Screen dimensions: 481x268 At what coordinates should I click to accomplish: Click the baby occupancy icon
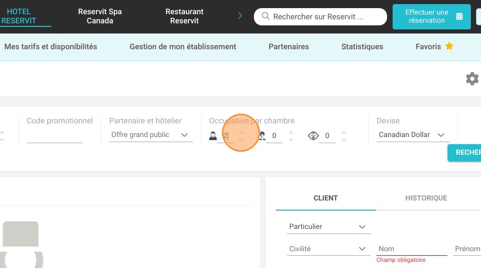pyautogui.click(x=313, y=136)
